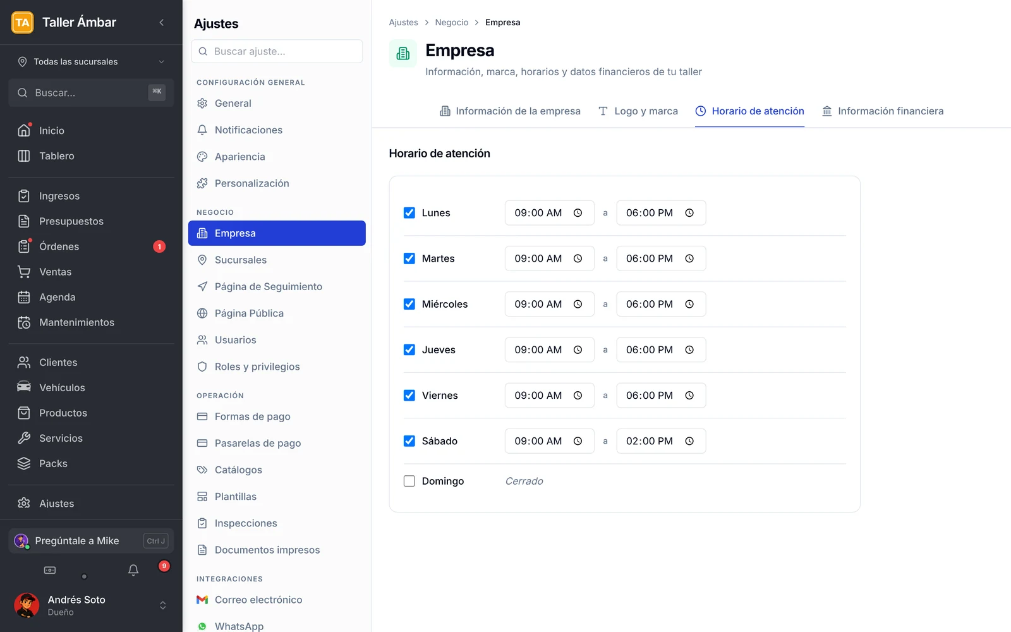Disable Sábado attention hours checkbox

tap(409, 441)
